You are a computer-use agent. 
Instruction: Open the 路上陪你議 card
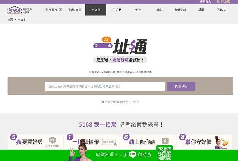pyautogui.click(x=148, y=142)
